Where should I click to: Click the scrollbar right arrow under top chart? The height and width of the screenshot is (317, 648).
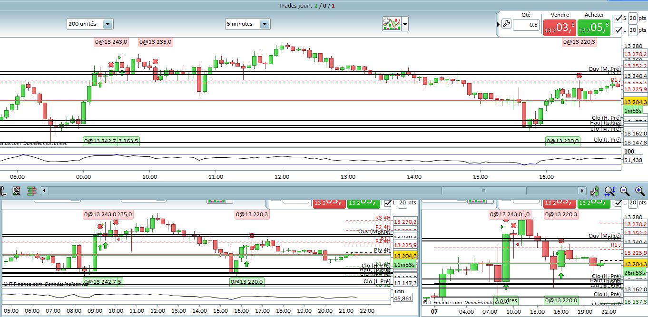click(x=582, y=191)
